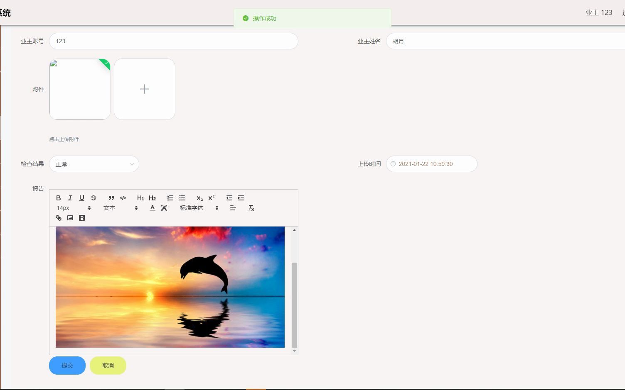Focus the 业主账号 input field
Viewport: 625px width, 390px height.
point(174,41)
